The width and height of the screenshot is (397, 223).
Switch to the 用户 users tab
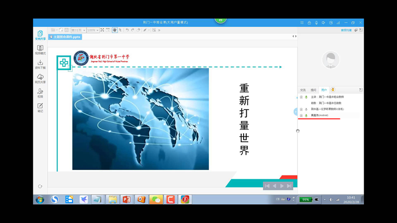(324, 90)
